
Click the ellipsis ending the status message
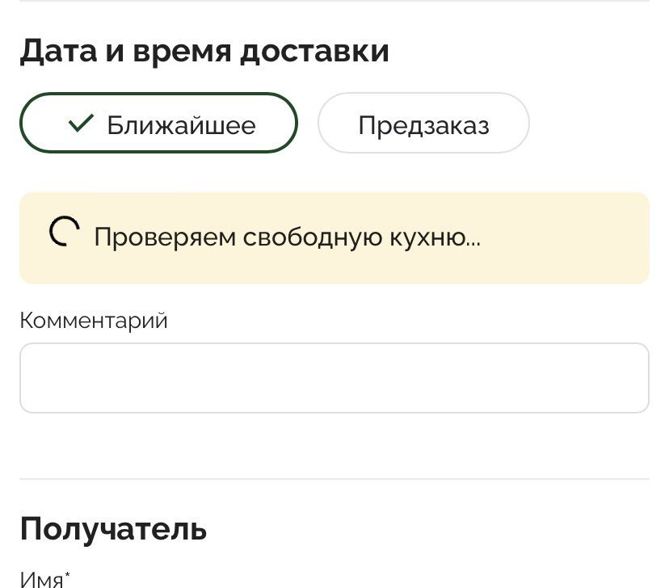[473, 245]
